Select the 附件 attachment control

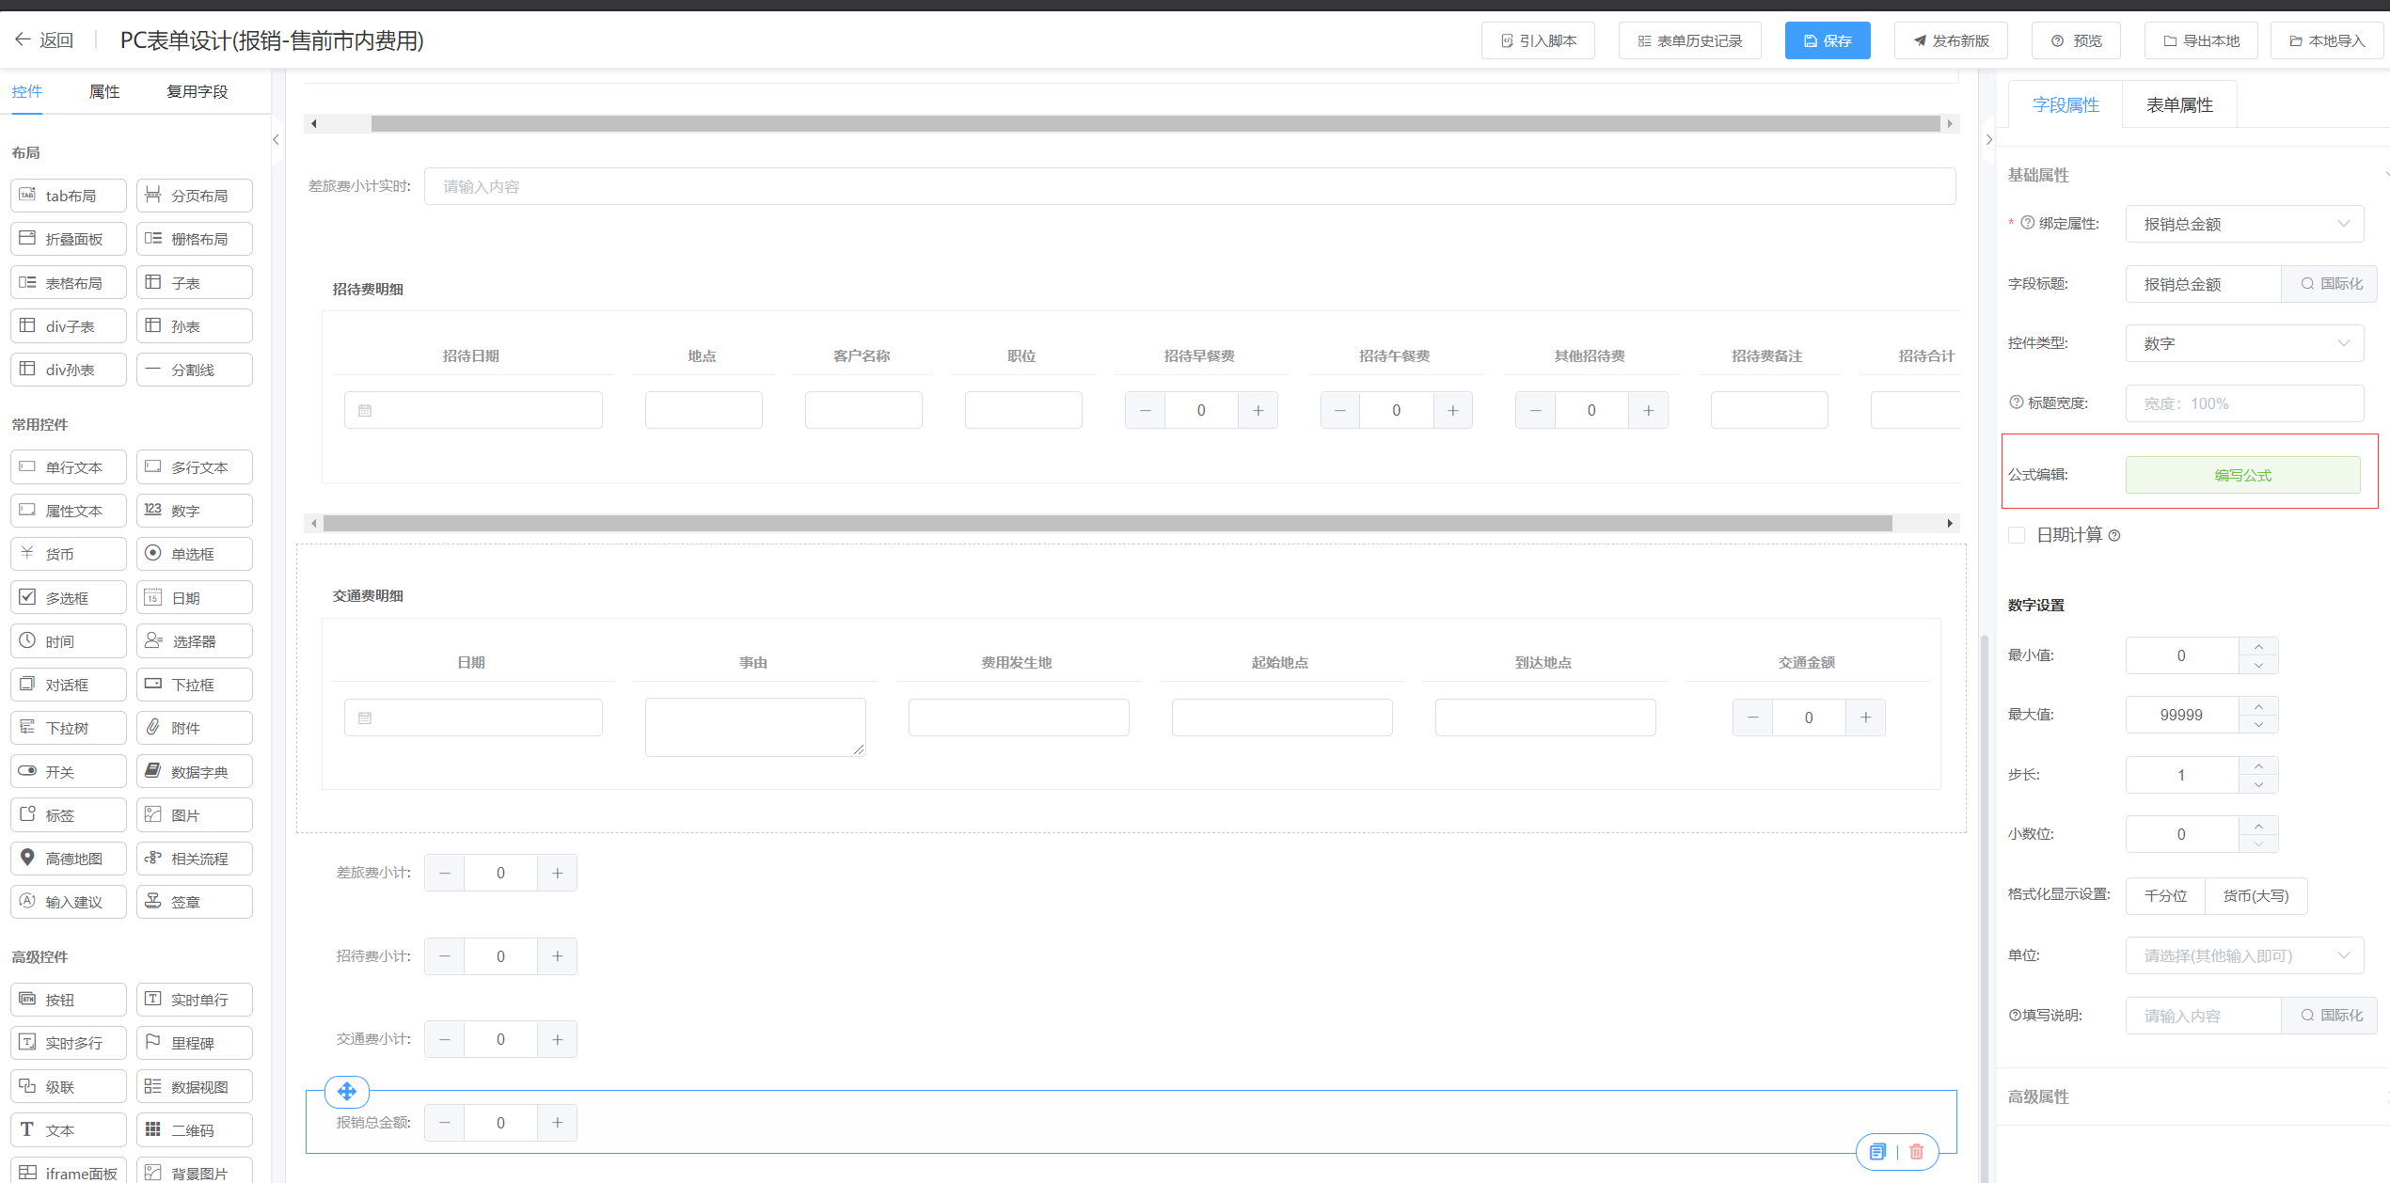pyautogui.click(x=194, y=728)
